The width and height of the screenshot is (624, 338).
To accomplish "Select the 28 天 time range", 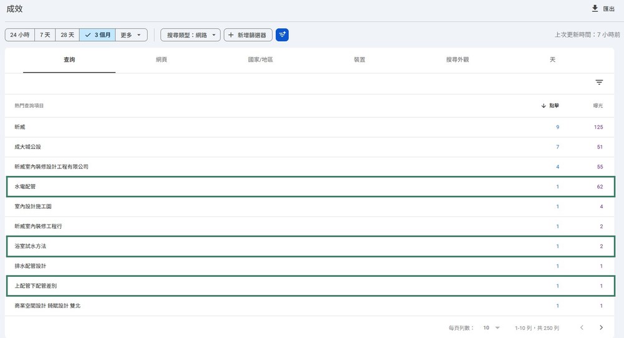I will (x=67, y=35).
